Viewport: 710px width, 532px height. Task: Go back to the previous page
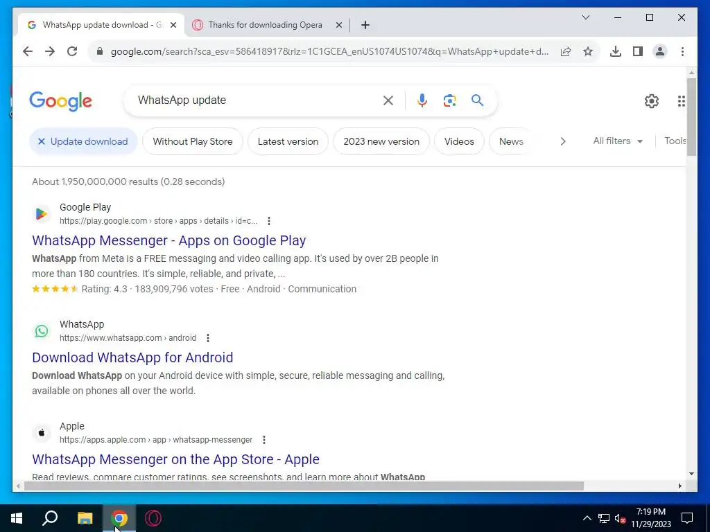point(28,51)
